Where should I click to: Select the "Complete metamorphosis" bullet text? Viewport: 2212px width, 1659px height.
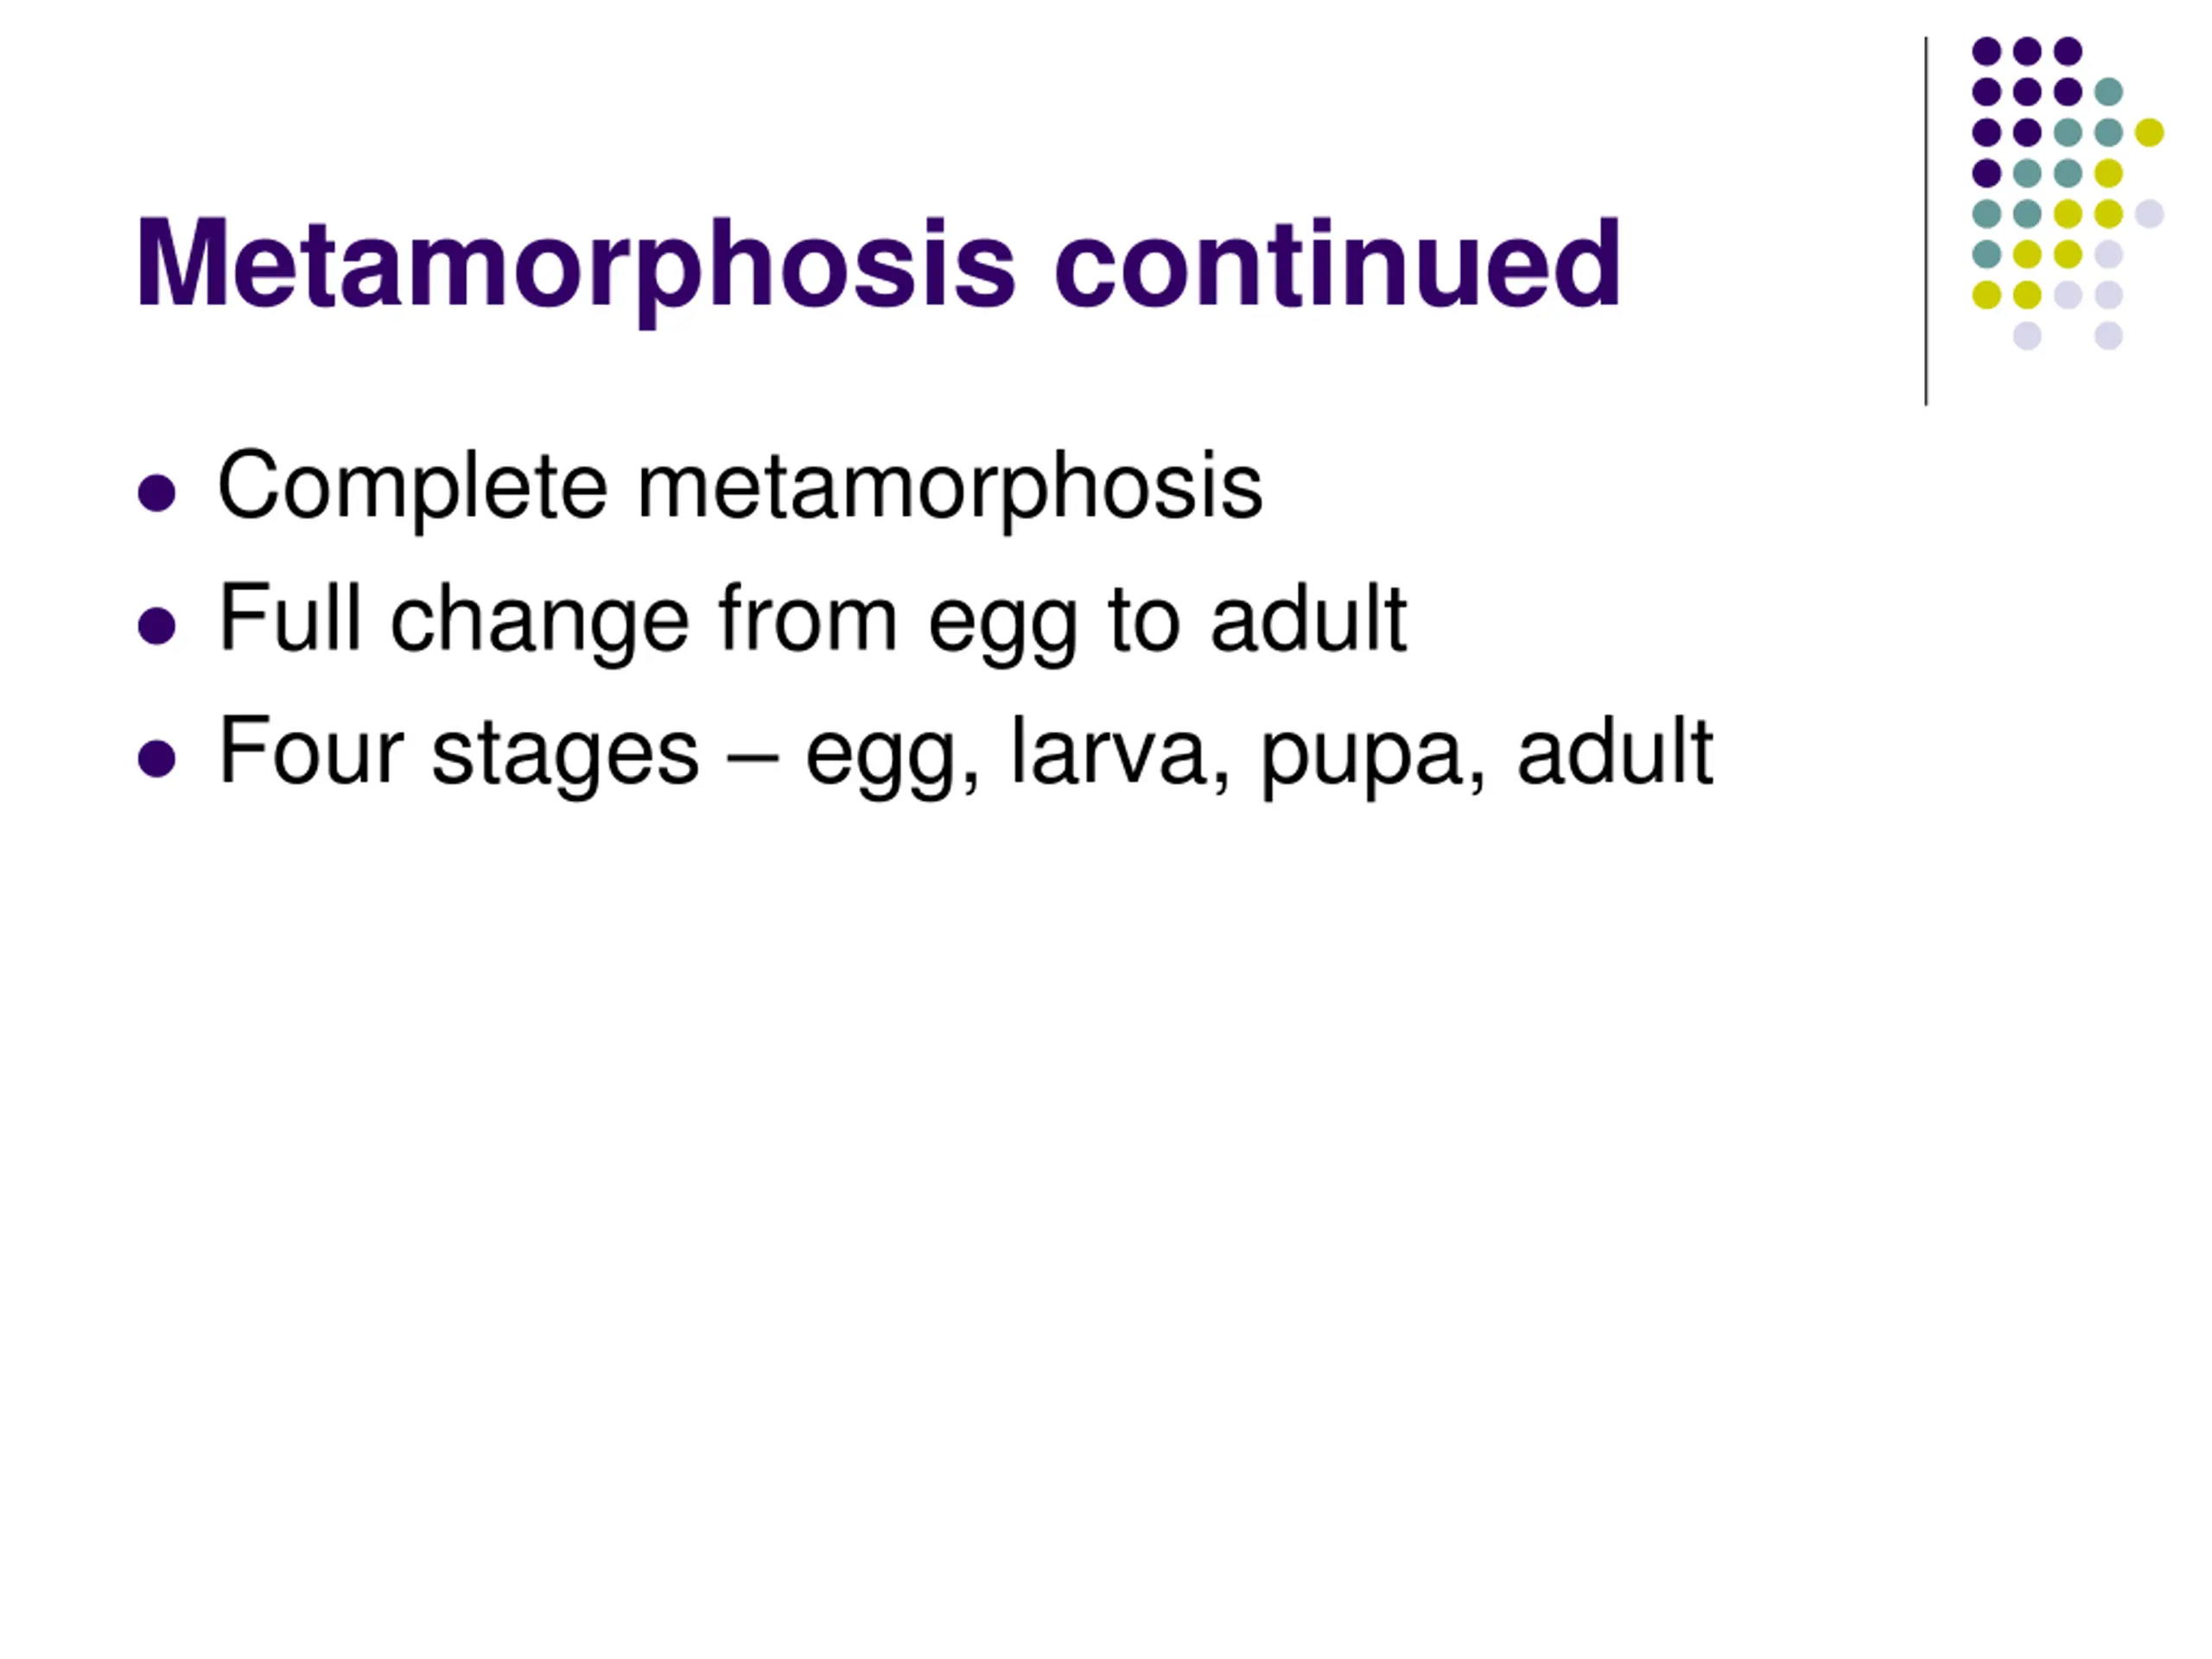pyautogui.click(x=740, y=487)
